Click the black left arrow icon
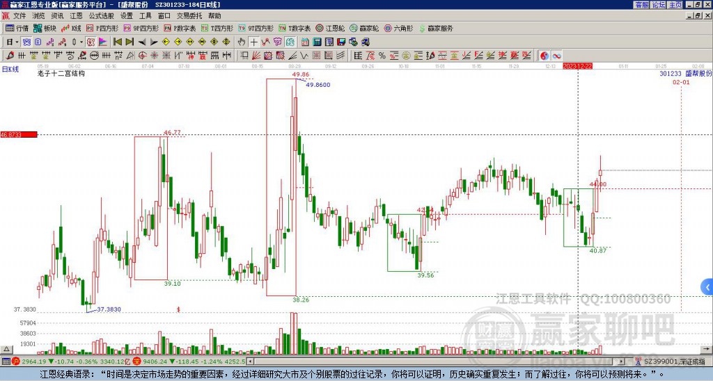Image resolution: width=713 pixels, height=381 pixels. click(142, 42)
